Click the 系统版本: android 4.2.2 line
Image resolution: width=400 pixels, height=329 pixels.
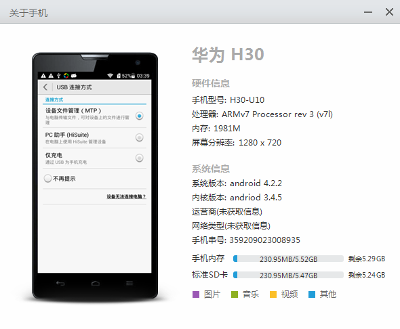pos(237,183)
